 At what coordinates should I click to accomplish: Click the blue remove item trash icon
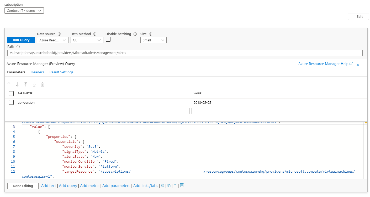coord(182,185)
